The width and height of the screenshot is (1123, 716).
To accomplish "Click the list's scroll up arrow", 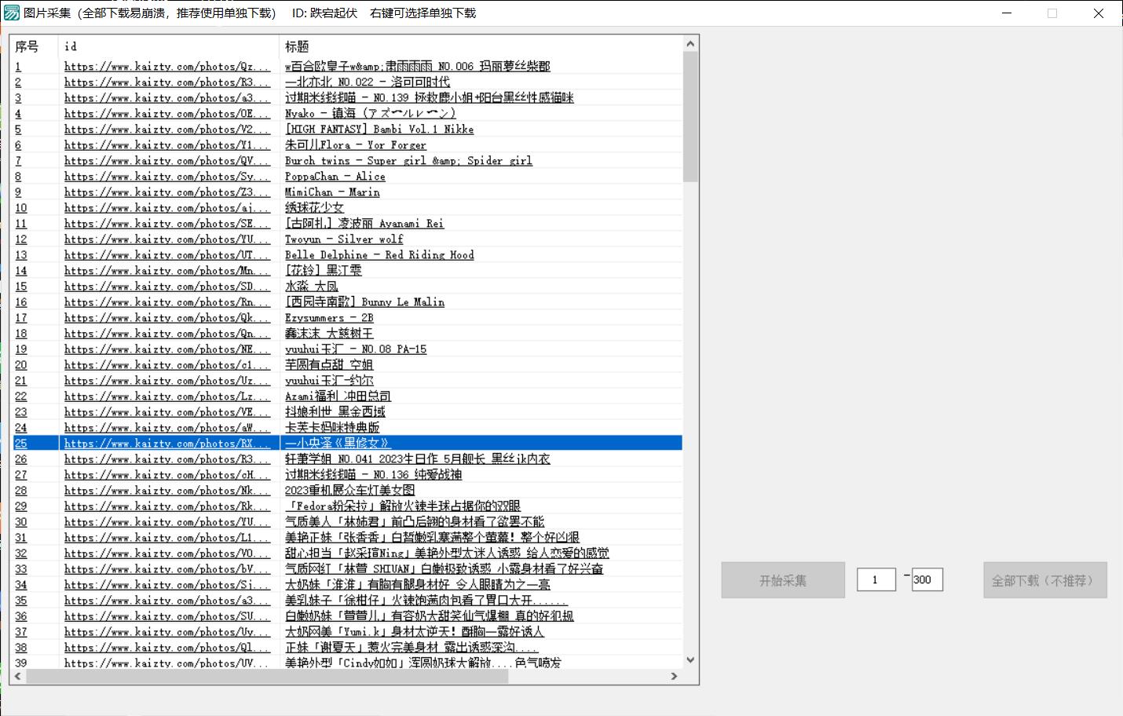I will tap(690, 44).
